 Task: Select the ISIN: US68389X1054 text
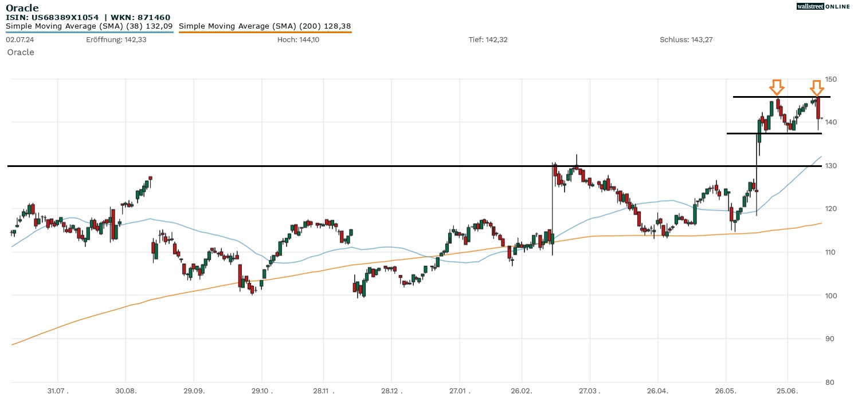[x=52, y=18]
